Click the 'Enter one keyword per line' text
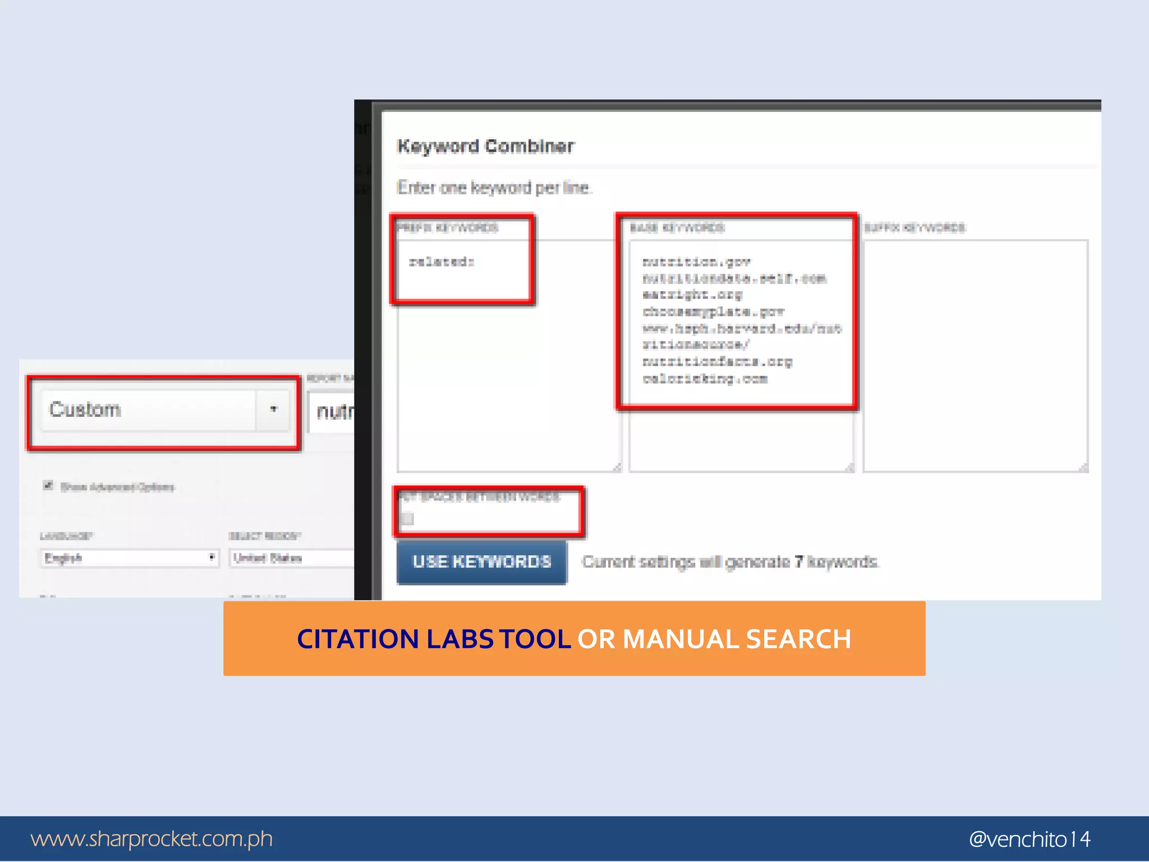 coord(494,187)
